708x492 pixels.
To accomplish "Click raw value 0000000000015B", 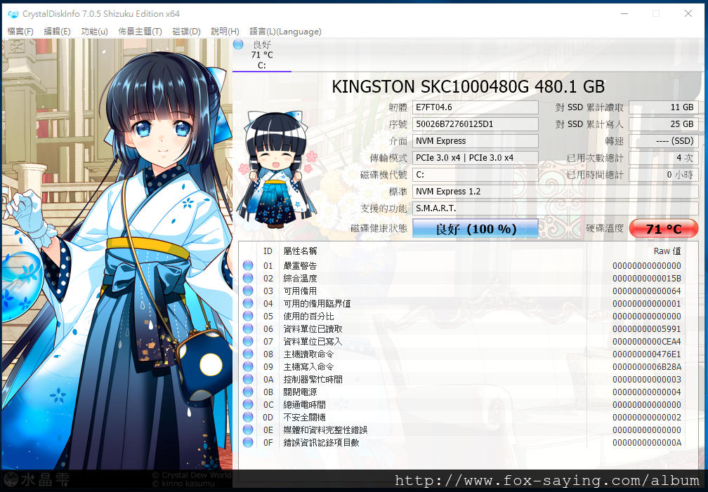I will coord(647,279).
